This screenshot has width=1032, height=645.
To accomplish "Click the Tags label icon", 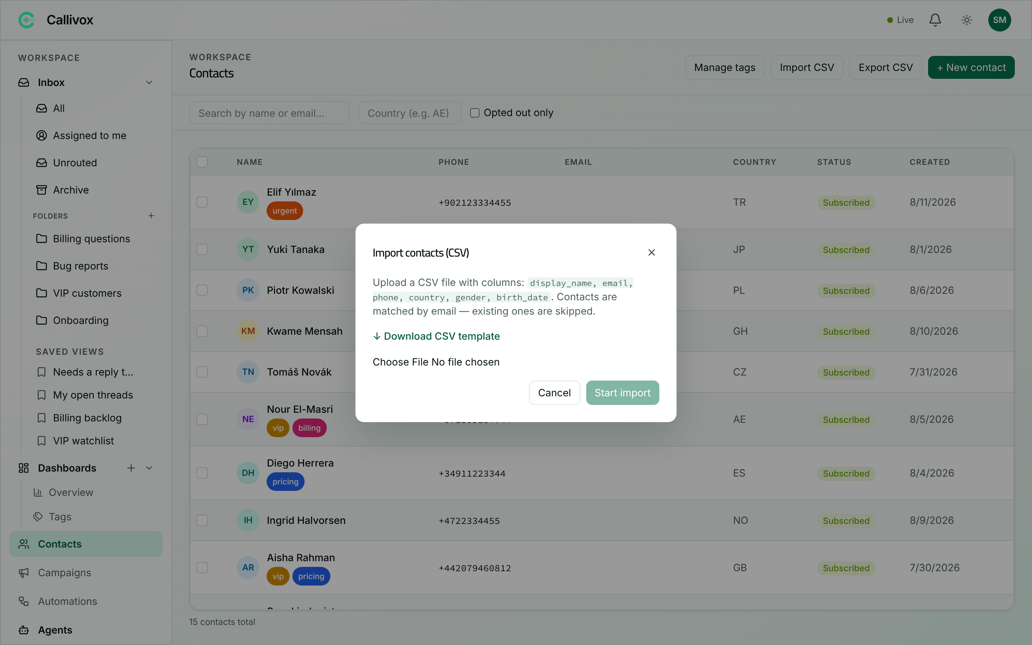I will click(x=38, y=517).
